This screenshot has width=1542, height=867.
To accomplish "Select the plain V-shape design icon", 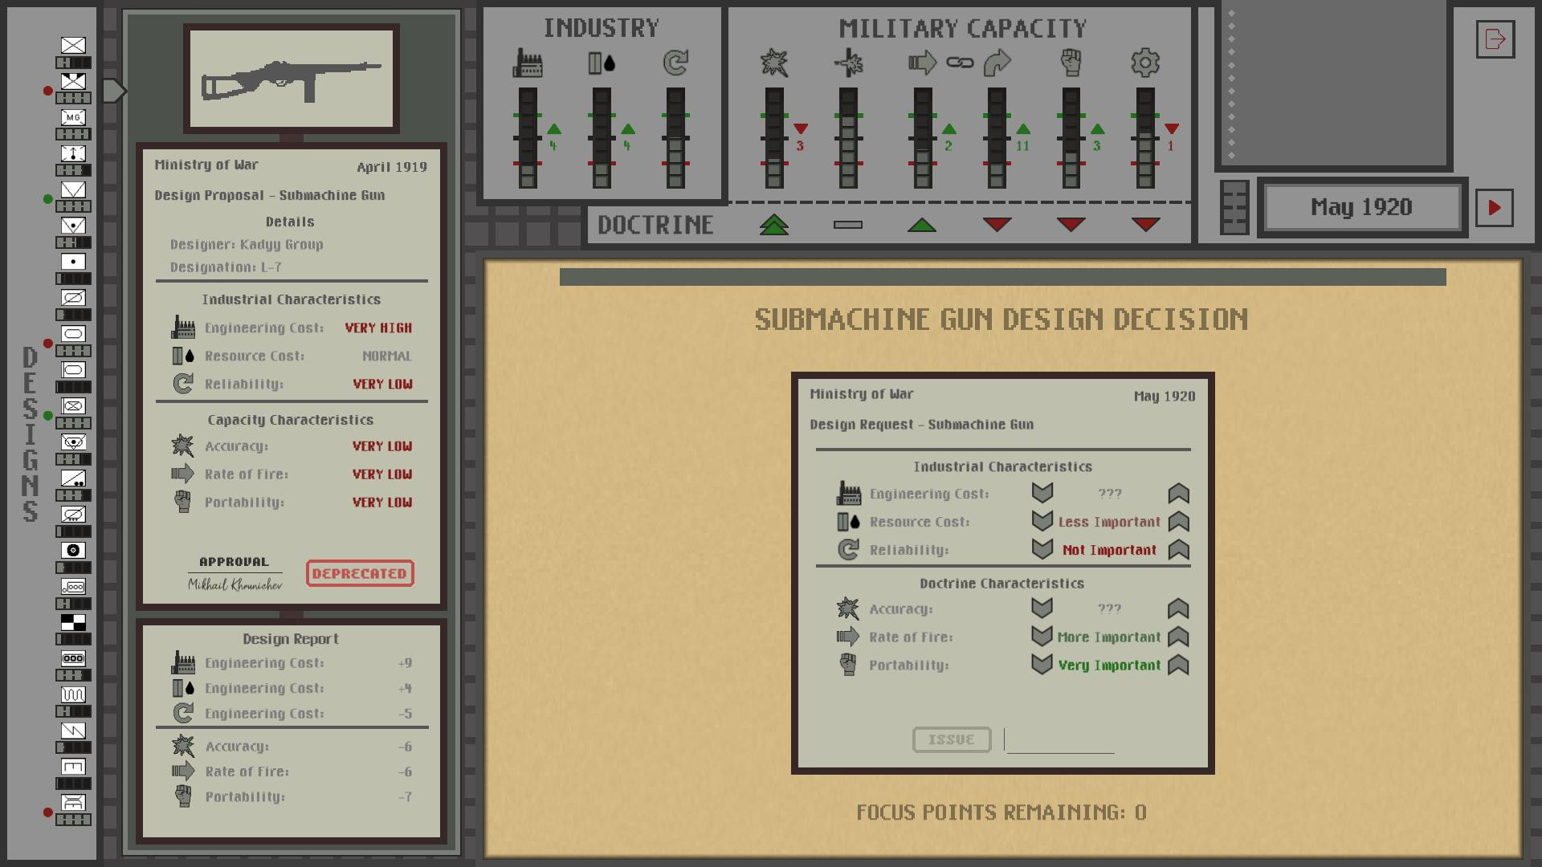I will tap(73, 189).
